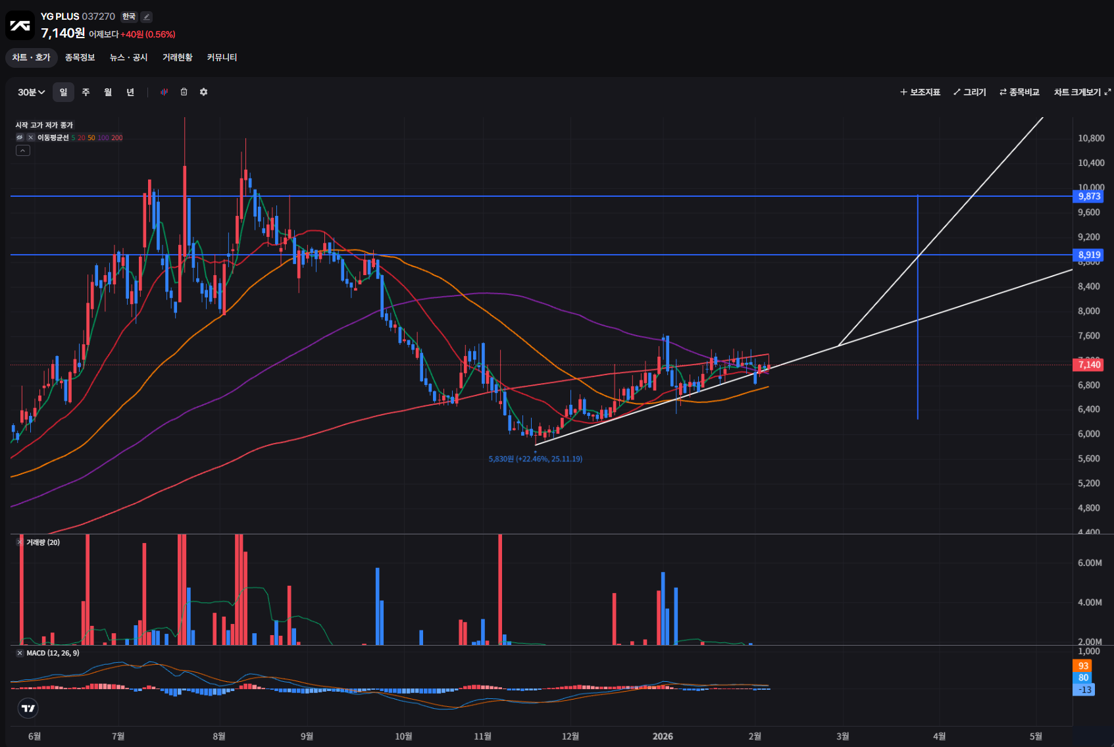Viewport: 1114px width, 747px height.
Task: Switch to the 차트 · 호가 tab
Action: [x=32, y=57]
